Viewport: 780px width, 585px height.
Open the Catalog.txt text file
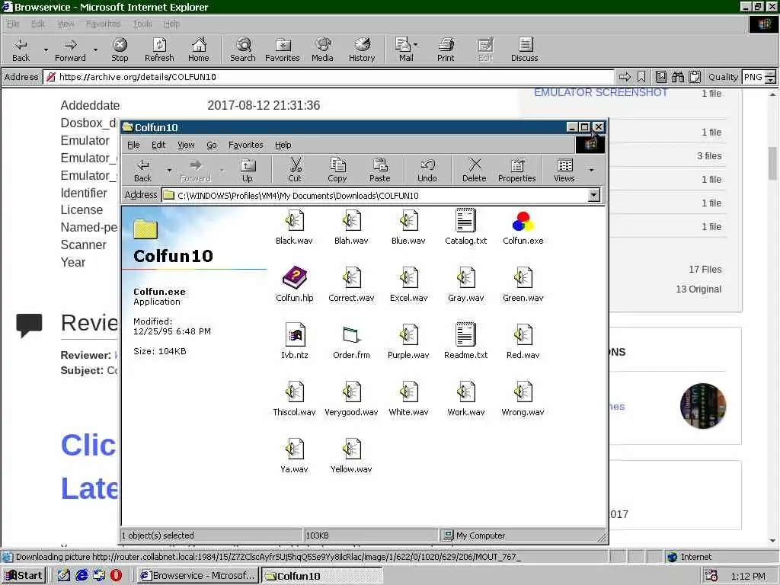point(465,227)
